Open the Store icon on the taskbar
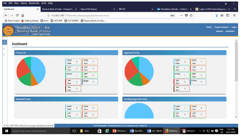This screenshot has height=136, width=240. 99,131
